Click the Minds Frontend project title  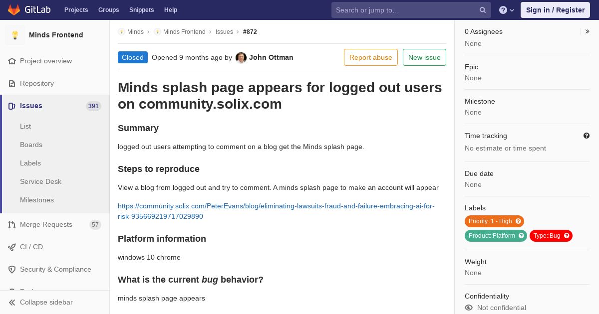pos(56,35)
